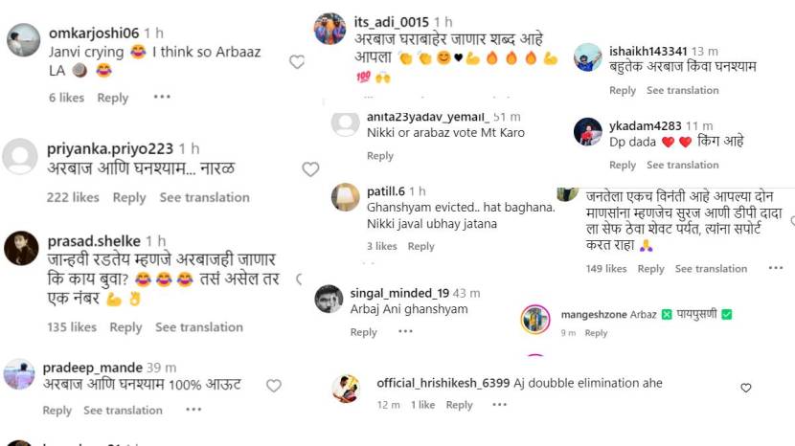
Task: See translation of pradeep_mande's comment
Action: pos(123,411)
